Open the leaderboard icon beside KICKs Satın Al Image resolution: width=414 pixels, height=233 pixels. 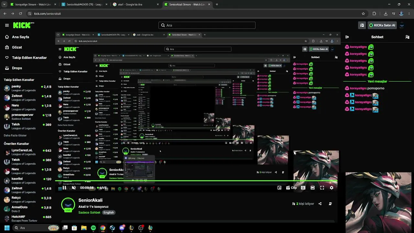click(362, 25)
